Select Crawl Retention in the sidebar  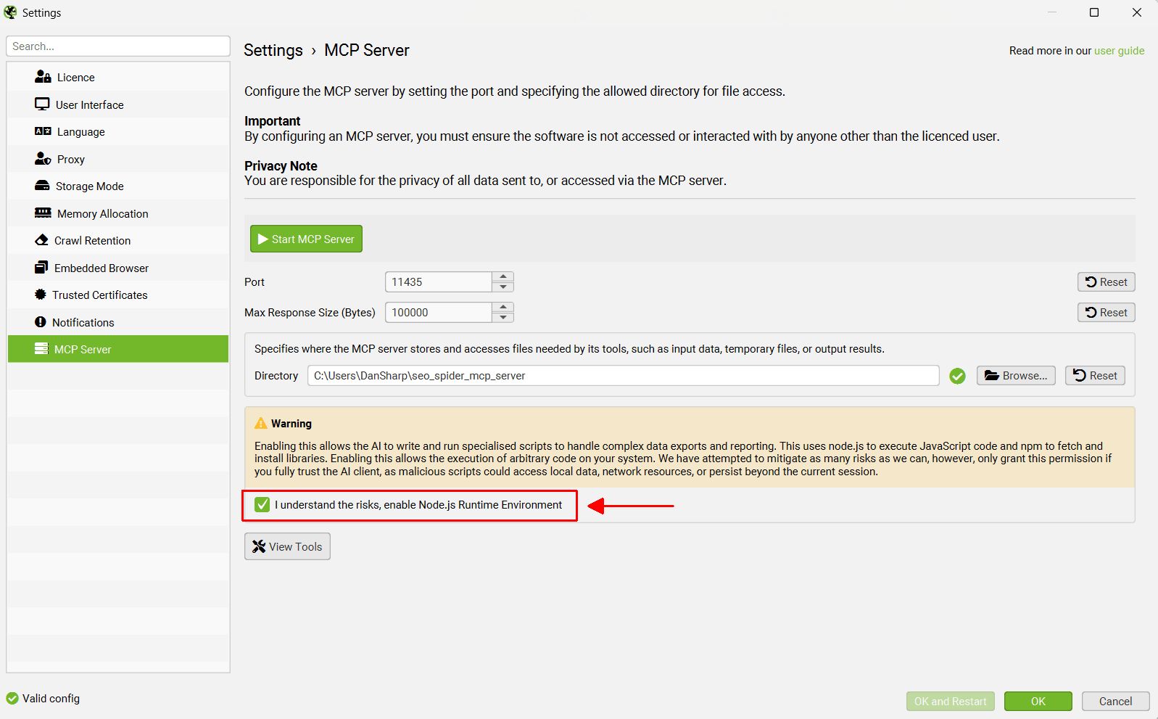coord(118,240)
